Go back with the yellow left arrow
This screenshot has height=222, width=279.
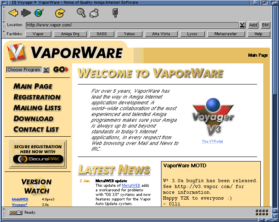[13, 13]
